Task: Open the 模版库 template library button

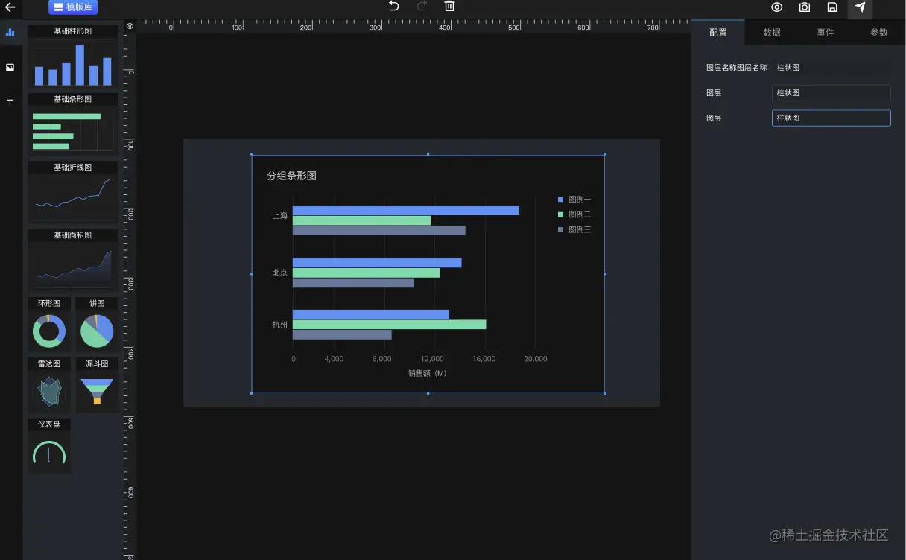Action: [x=73, y=7]
